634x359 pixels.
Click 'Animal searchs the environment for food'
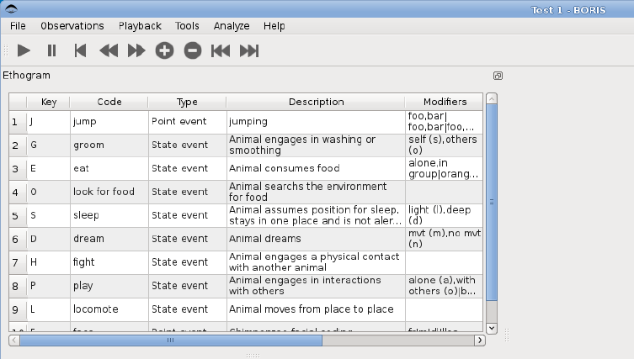pyautogui.click(x=317, y=193)
